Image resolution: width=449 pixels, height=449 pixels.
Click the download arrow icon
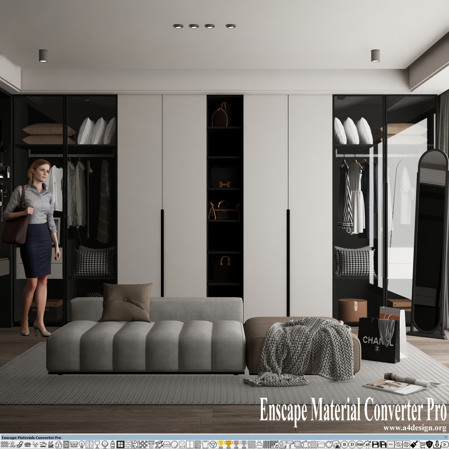click(437, 445)
